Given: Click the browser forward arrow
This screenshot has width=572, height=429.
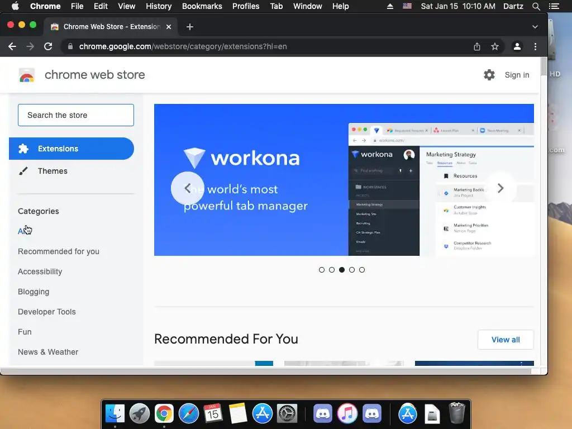Looking at the screenshot, I should coord(30,46).
